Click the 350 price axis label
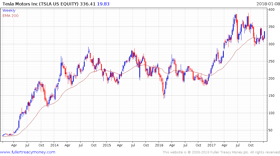This screenshot has height=156, width=280. point(271,27)
